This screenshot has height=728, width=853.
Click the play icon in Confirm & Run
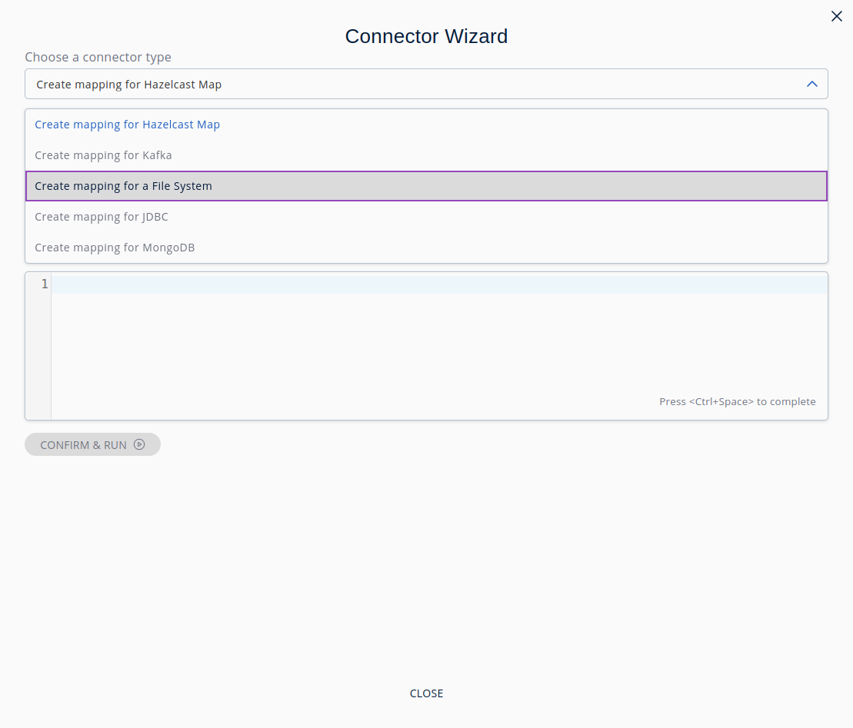tap(139, 444)
